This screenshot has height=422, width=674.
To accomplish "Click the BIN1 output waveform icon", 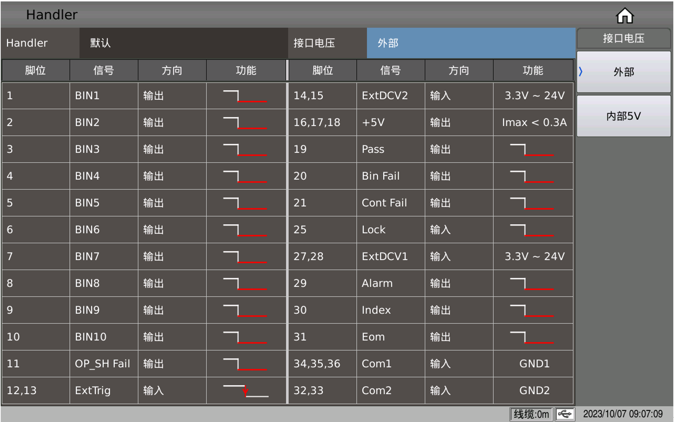I will point(245,96).
